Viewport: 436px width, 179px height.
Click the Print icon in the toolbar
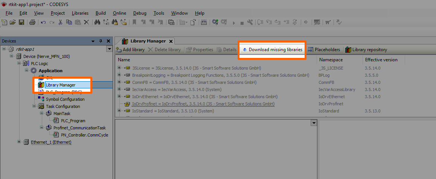(32, 22)
